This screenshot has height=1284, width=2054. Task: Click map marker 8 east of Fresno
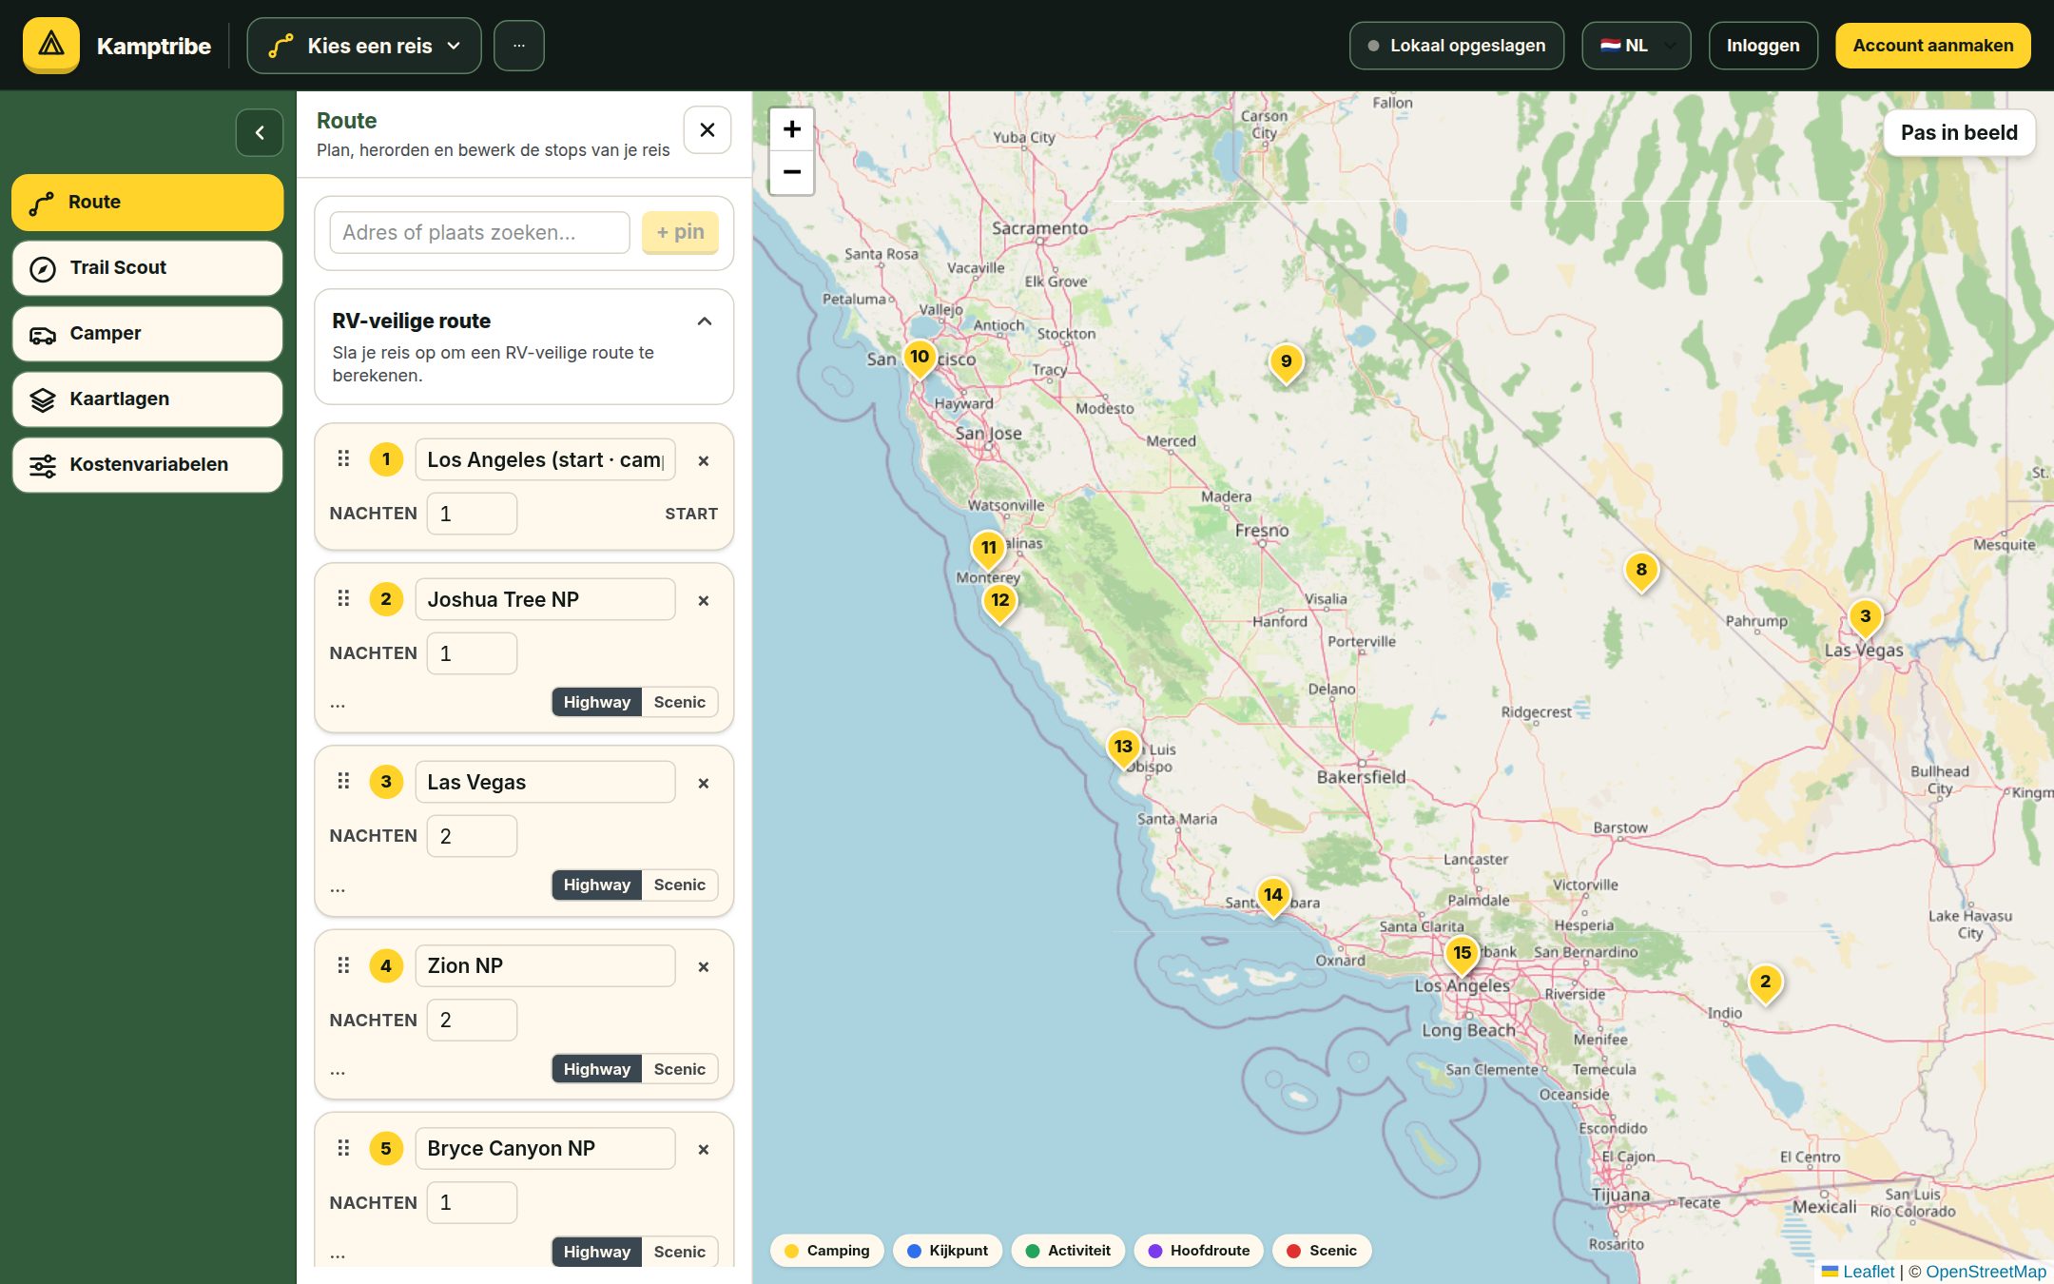[1641, 571]
